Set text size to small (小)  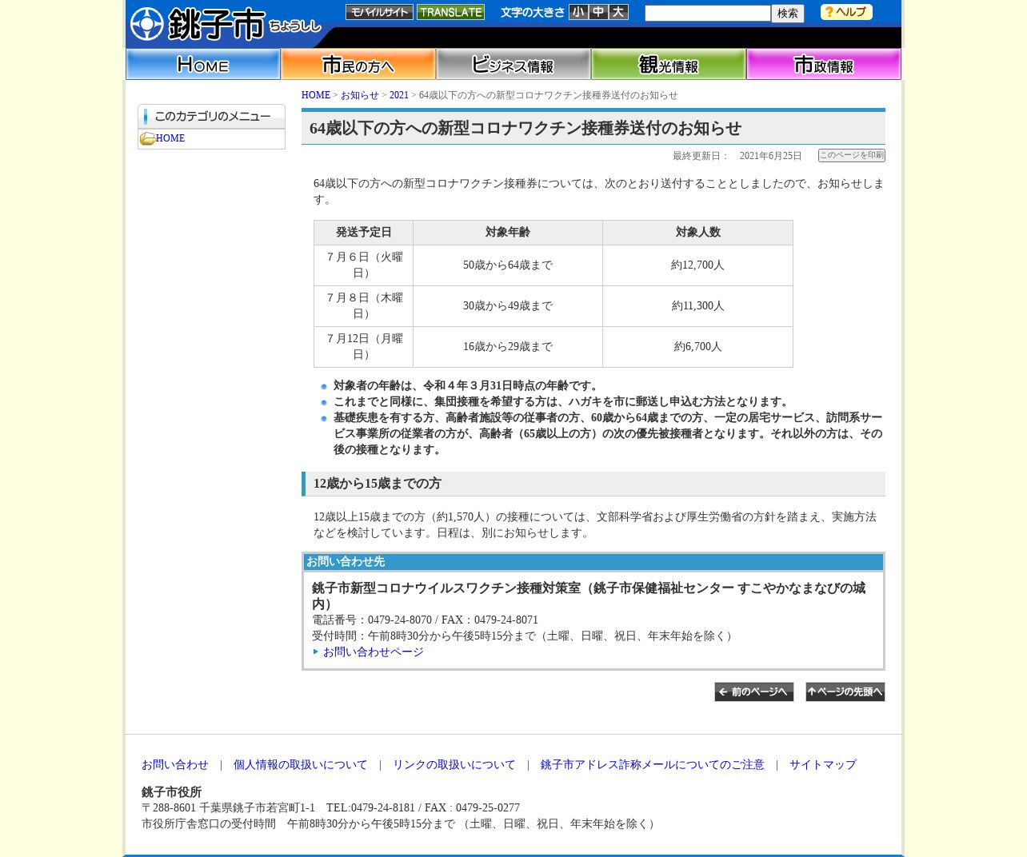coord(578,12)
